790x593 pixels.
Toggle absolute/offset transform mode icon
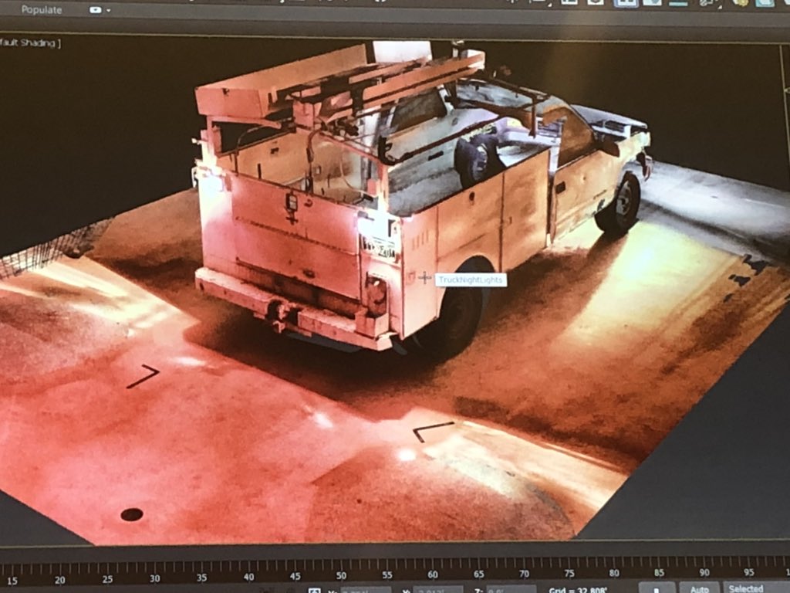pos(315,590)
